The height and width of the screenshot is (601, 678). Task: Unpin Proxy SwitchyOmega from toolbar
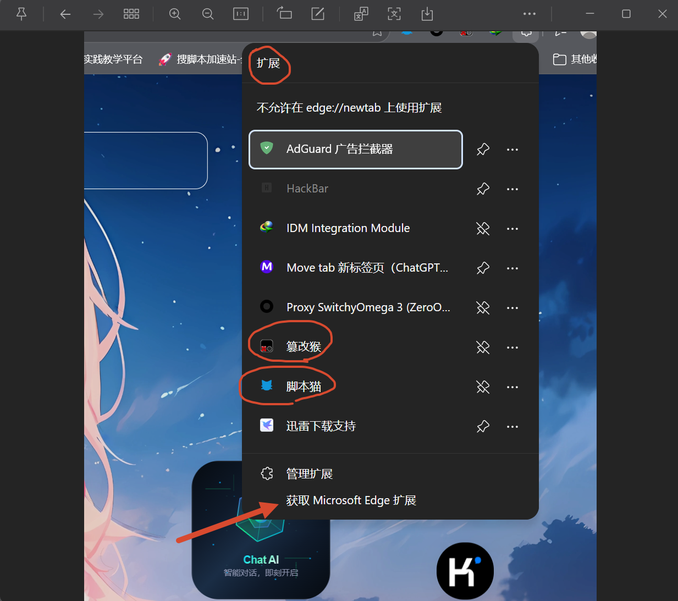pos(483,308)
